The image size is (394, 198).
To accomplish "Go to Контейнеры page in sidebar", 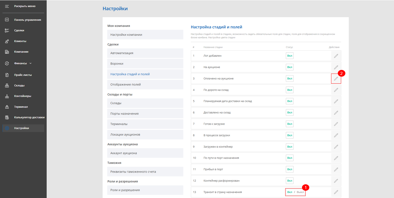I will pyautogui.click(x=23, y=96).
